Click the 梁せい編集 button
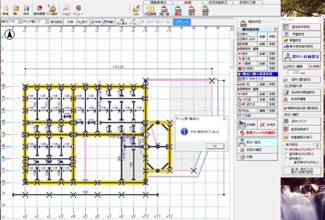This screenshot has height=220, width=325. (x=295, y=66)
